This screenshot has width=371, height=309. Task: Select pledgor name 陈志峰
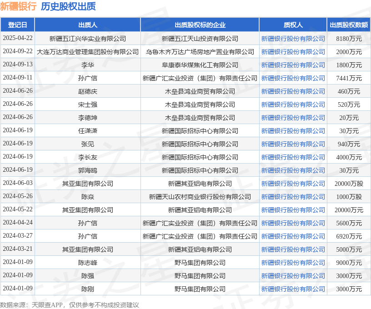click(x=88, y=263)
